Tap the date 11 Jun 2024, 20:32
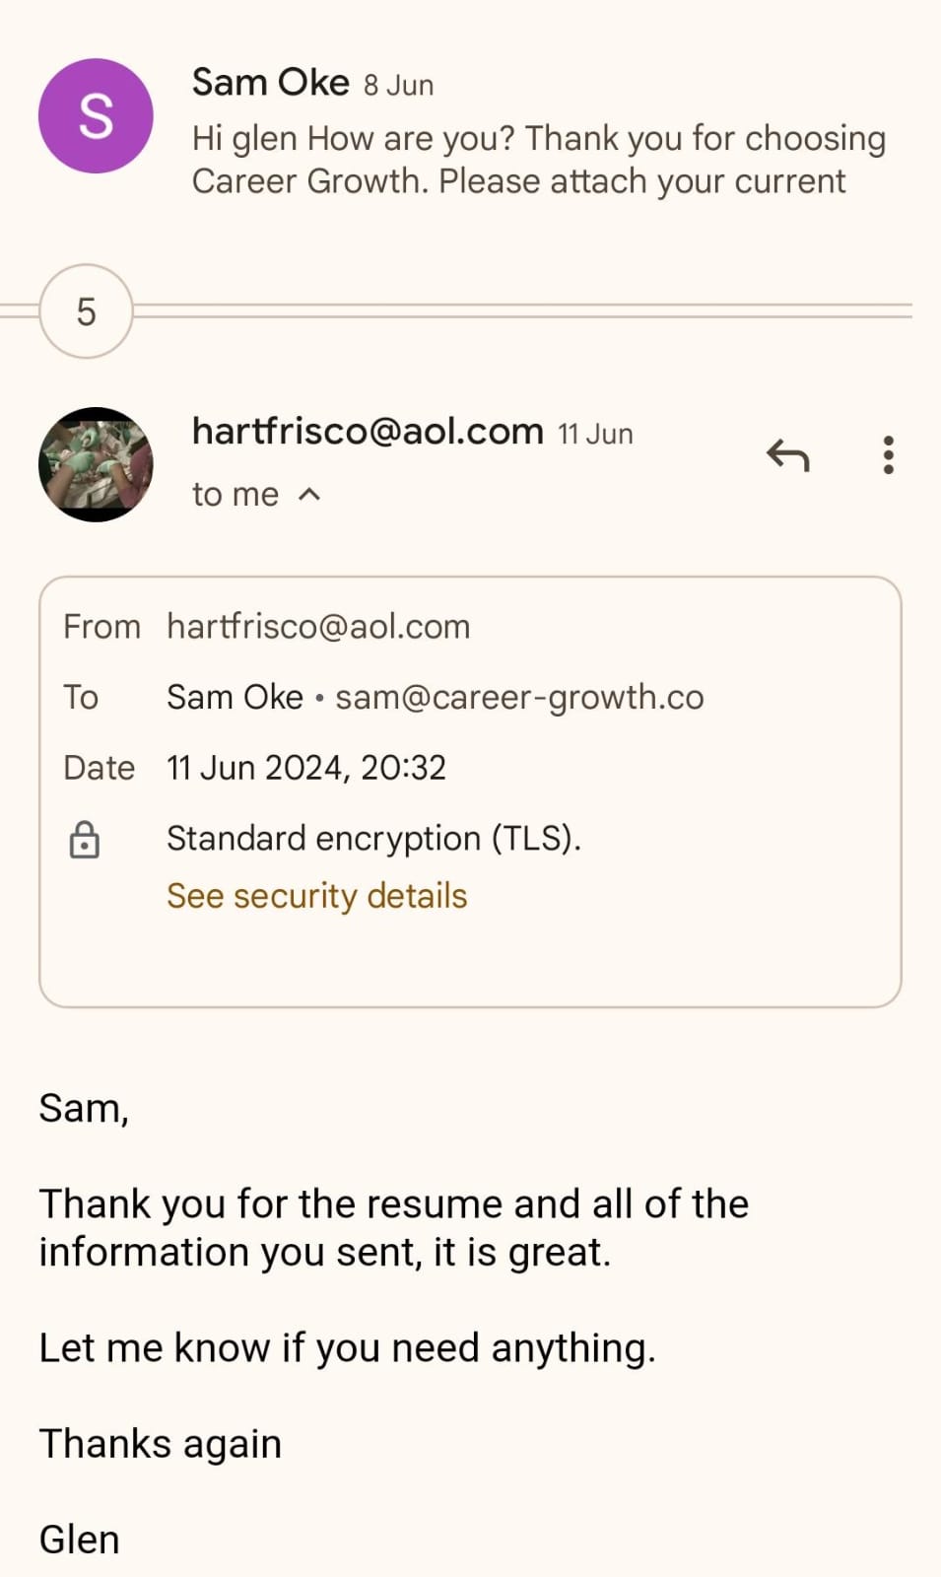Screen dimensions: 941x1577 pyautogui.click(x=305, y=768)
